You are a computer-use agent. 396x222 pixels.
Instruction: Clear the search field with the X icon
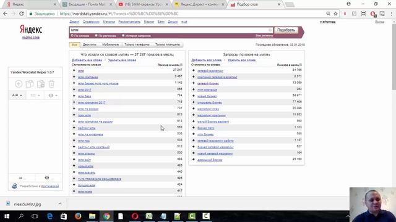(x=270, y=30)
